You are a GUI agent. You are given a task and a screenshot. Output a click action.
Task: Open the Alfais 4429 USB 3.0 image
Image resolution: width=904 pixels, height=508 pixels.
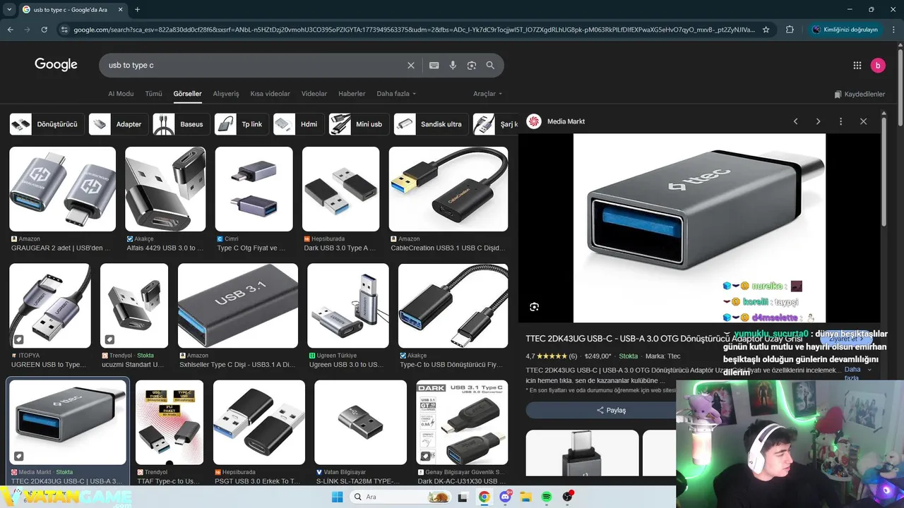165,189
